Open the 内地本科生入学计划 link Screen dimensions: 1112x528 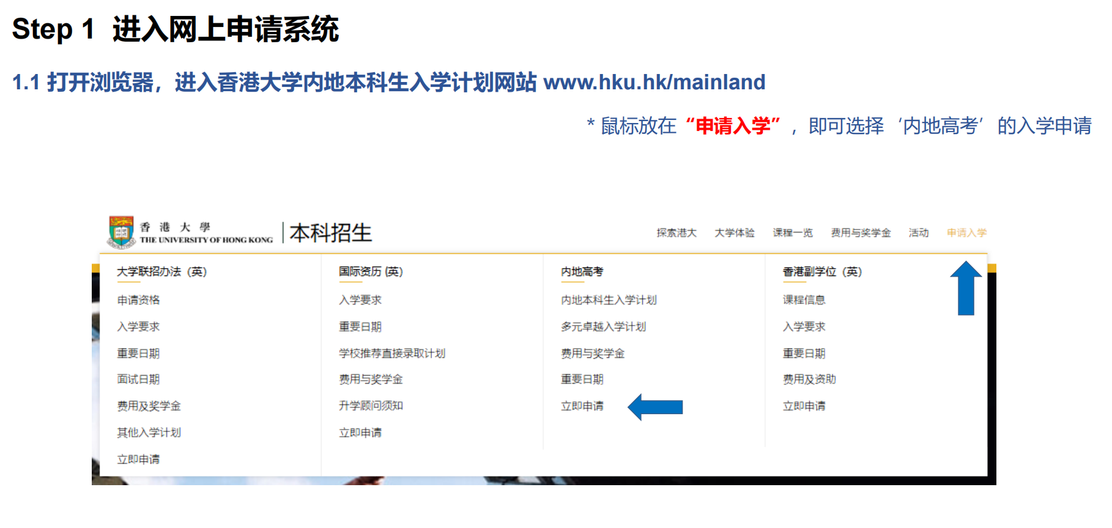point(609,300)
